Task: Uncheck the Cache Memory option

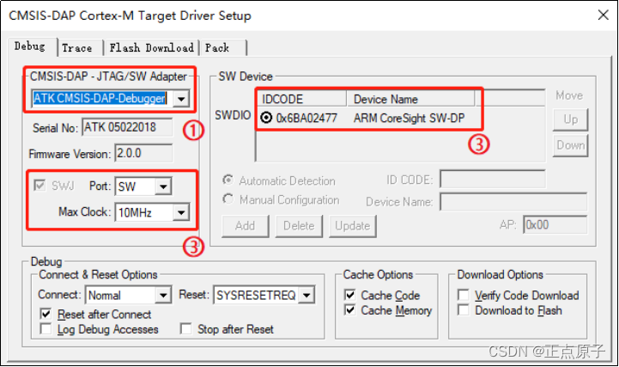Action: 349,310
